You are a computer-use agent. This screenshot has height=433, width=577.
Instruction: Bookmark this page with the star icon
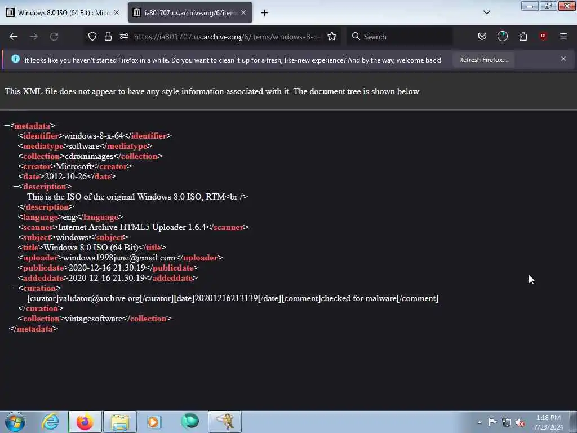pos(331,36)
